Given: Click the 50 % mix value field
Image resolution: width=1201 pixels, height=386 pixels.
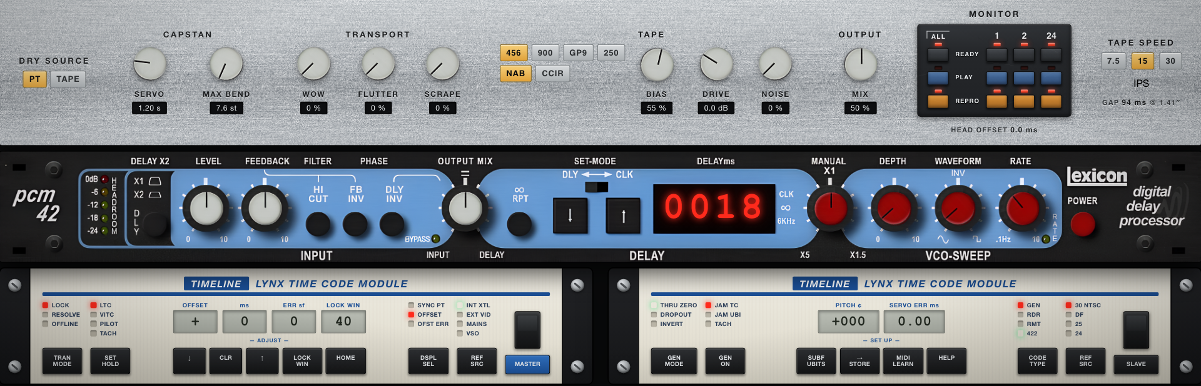Looking at the screenshot, I should [x=860, y=108].
